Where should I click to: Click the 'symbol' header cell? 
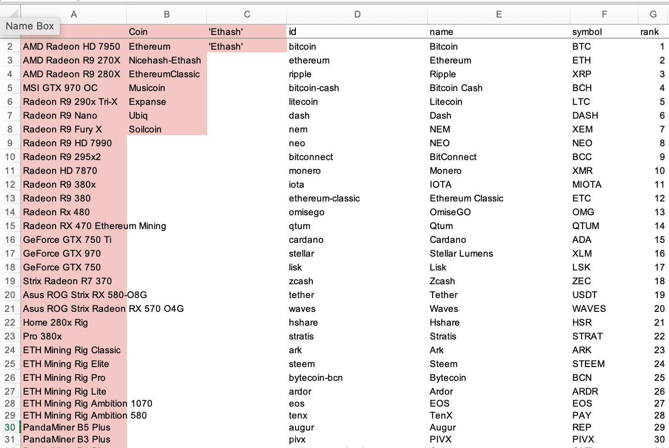(x=604, y=32)
